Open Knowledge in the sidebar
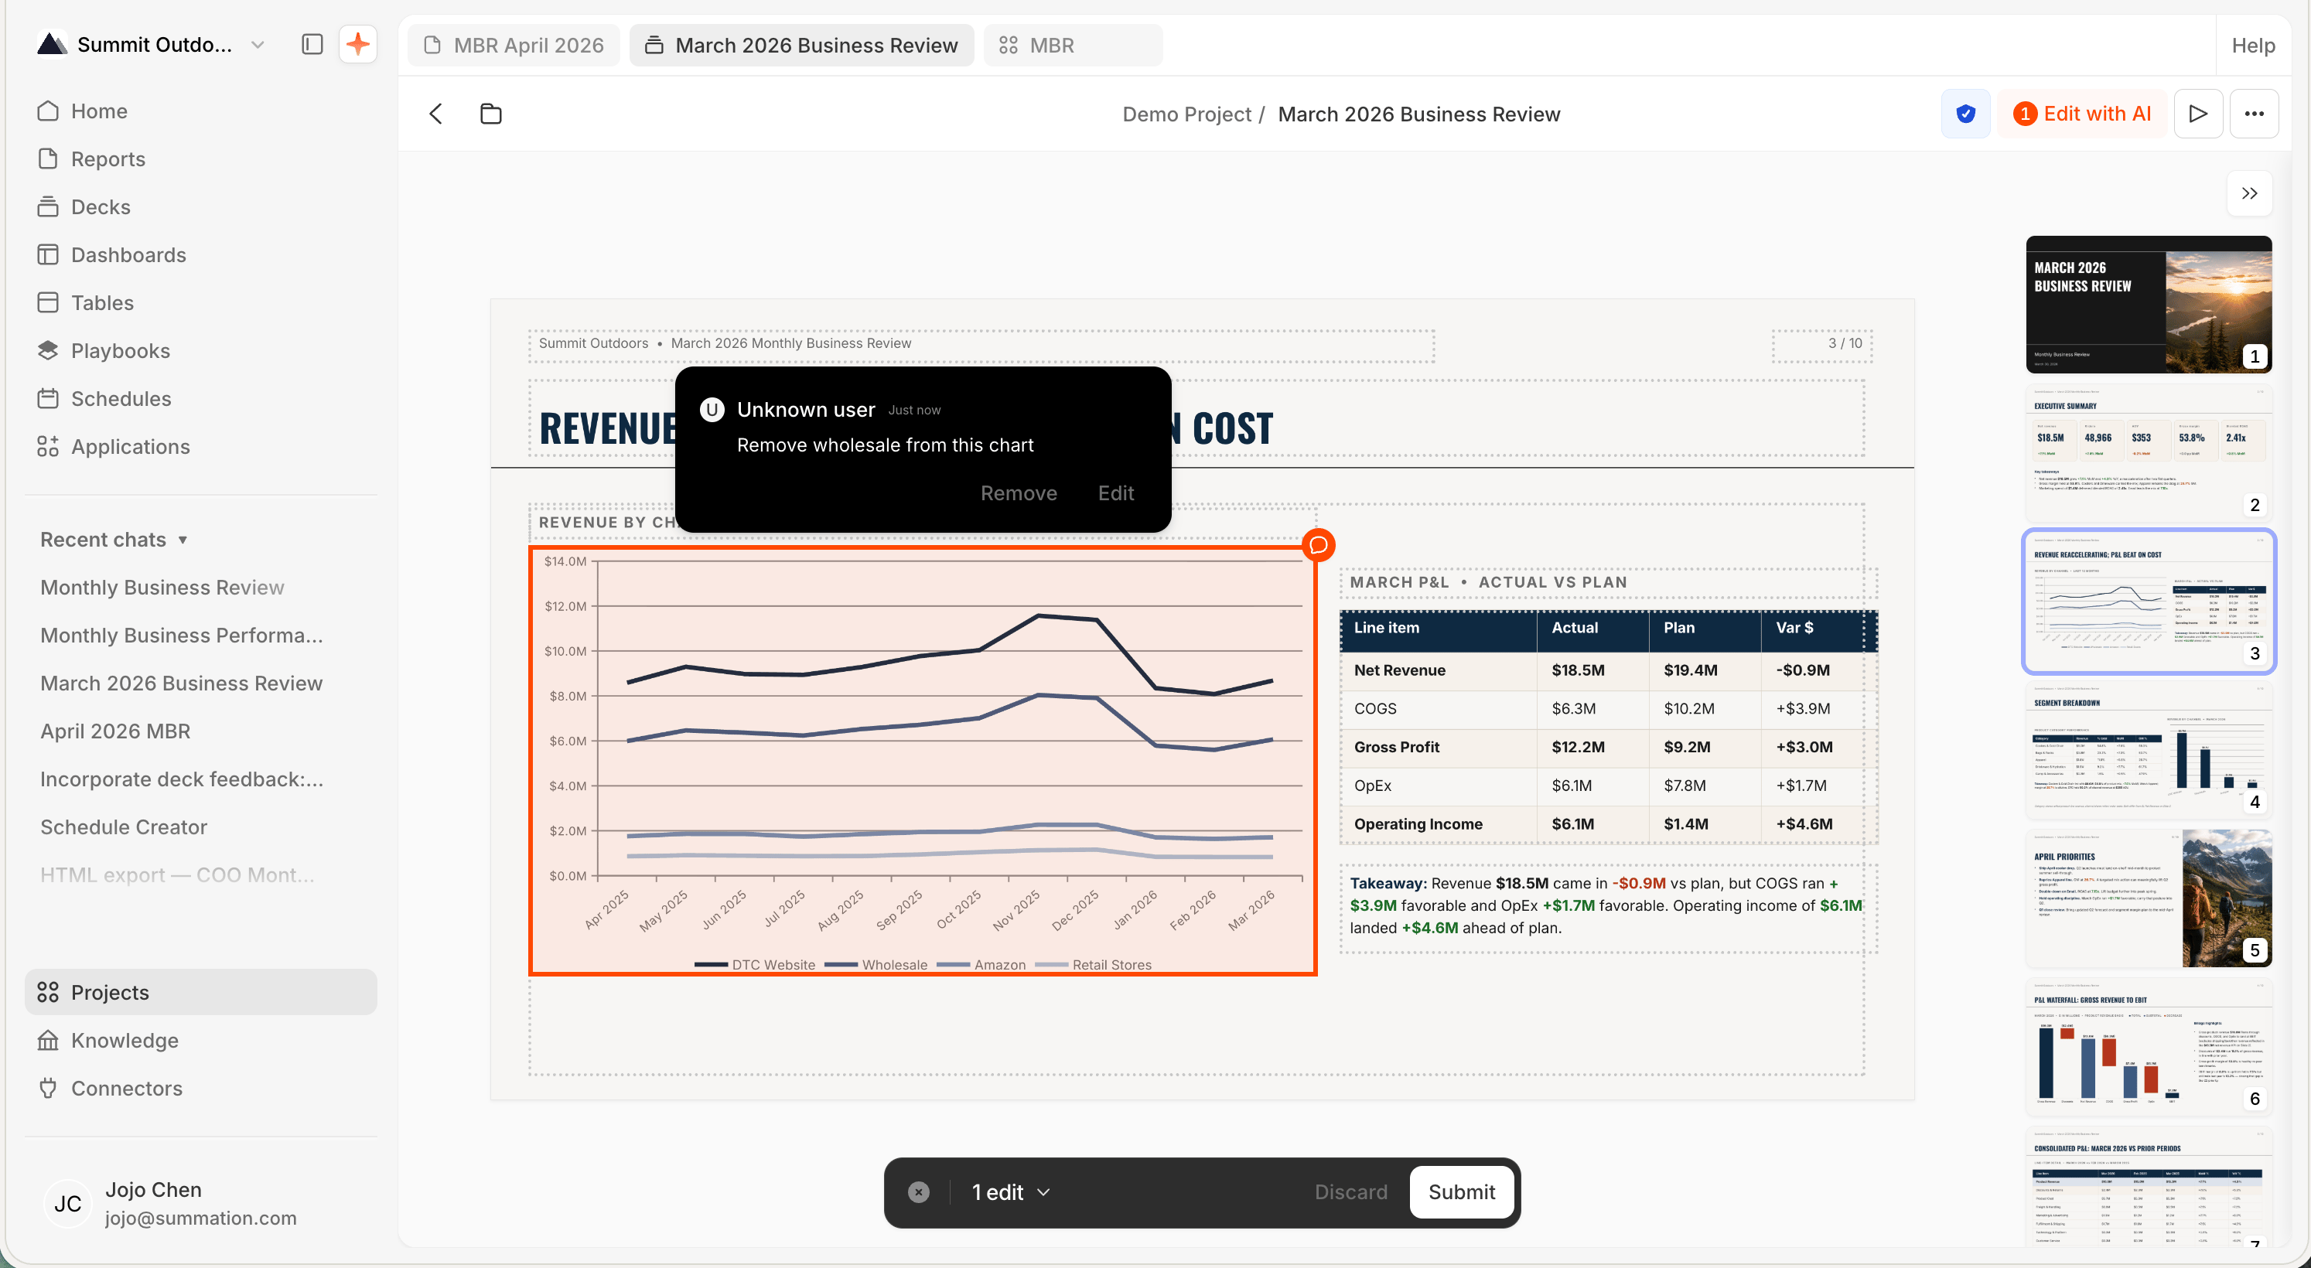The width and height of the screenshot is (2311, 1268). (x=201, y=1040)
